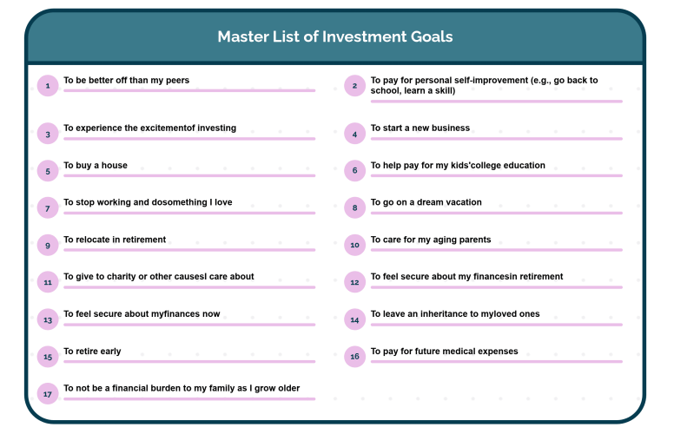Click pink underline beneath 'To buy a house'

[x=189, y=175]
